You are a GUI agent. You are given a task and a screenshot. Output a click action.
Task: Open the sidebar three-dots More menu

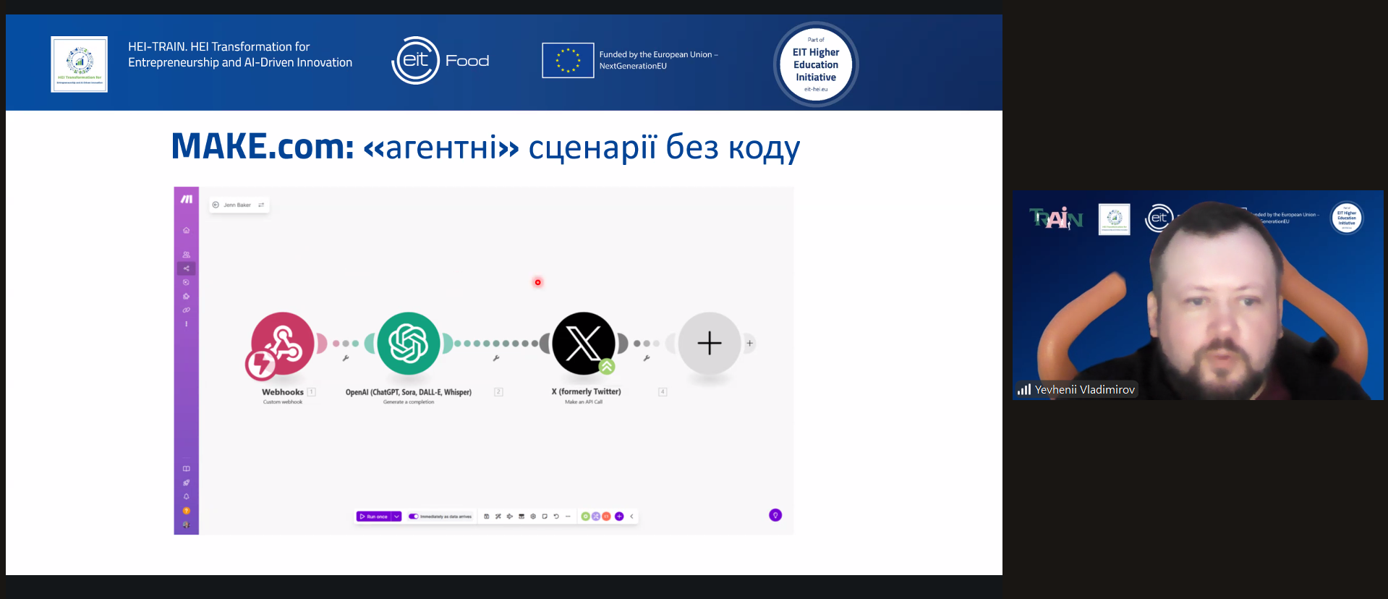tap(187, 324)
